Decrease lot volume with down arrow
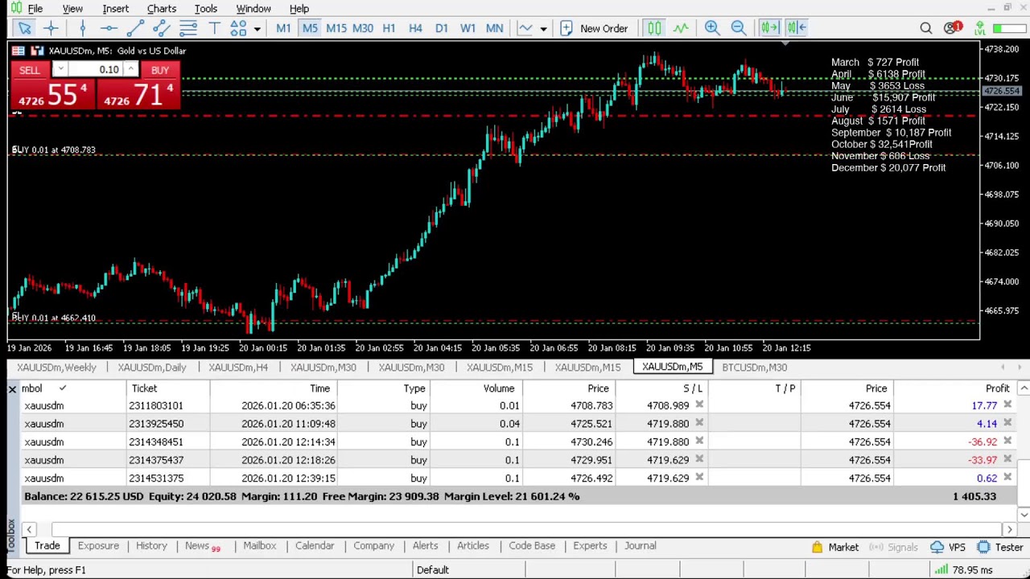This screenshot has width=1030, height=579. (x=60, y=70)
